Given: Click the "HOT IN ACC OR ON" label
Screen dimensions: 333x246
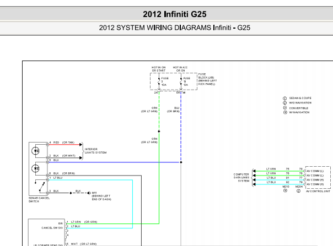Looking at the screenshot, I should coord(180,69).
